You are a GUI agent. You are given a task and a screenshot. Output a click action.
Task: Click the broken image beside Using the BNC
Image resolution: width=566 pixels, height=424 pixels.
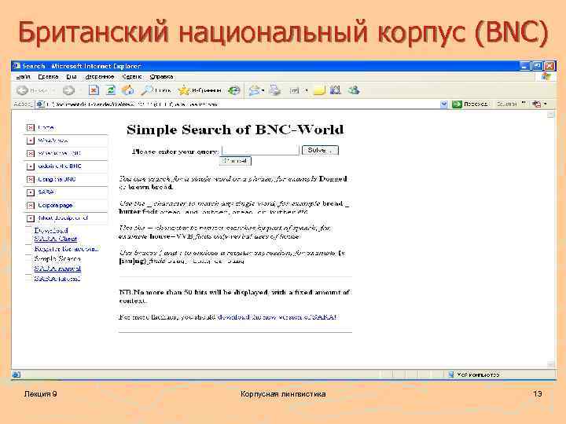[31, 179]
